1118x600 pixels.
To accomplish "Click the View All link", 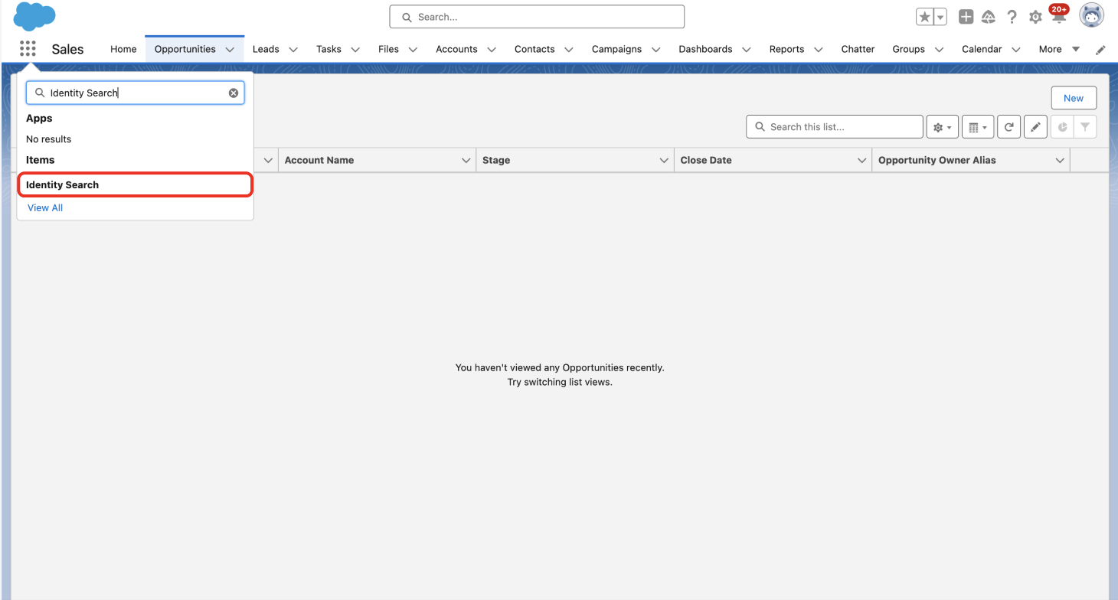I will 45,207.
